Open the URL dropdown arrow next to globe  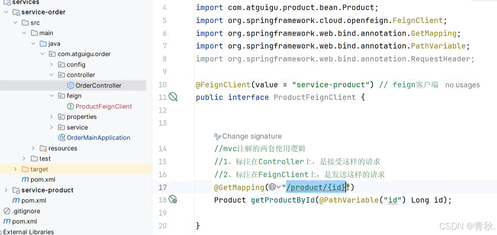click(279, 187)
